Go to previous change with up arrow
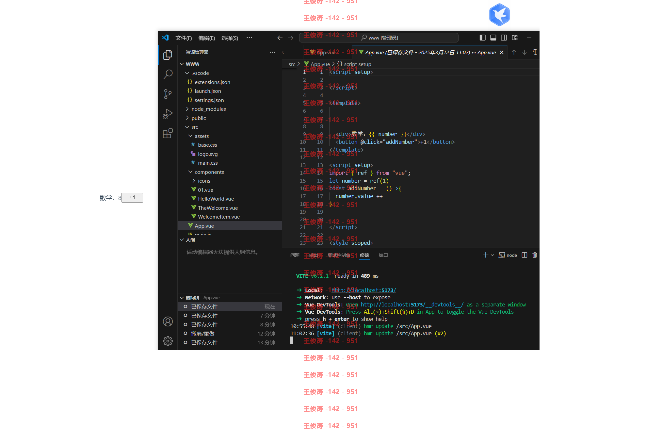Viewport: 662px width, 444px height. (514, 52)
